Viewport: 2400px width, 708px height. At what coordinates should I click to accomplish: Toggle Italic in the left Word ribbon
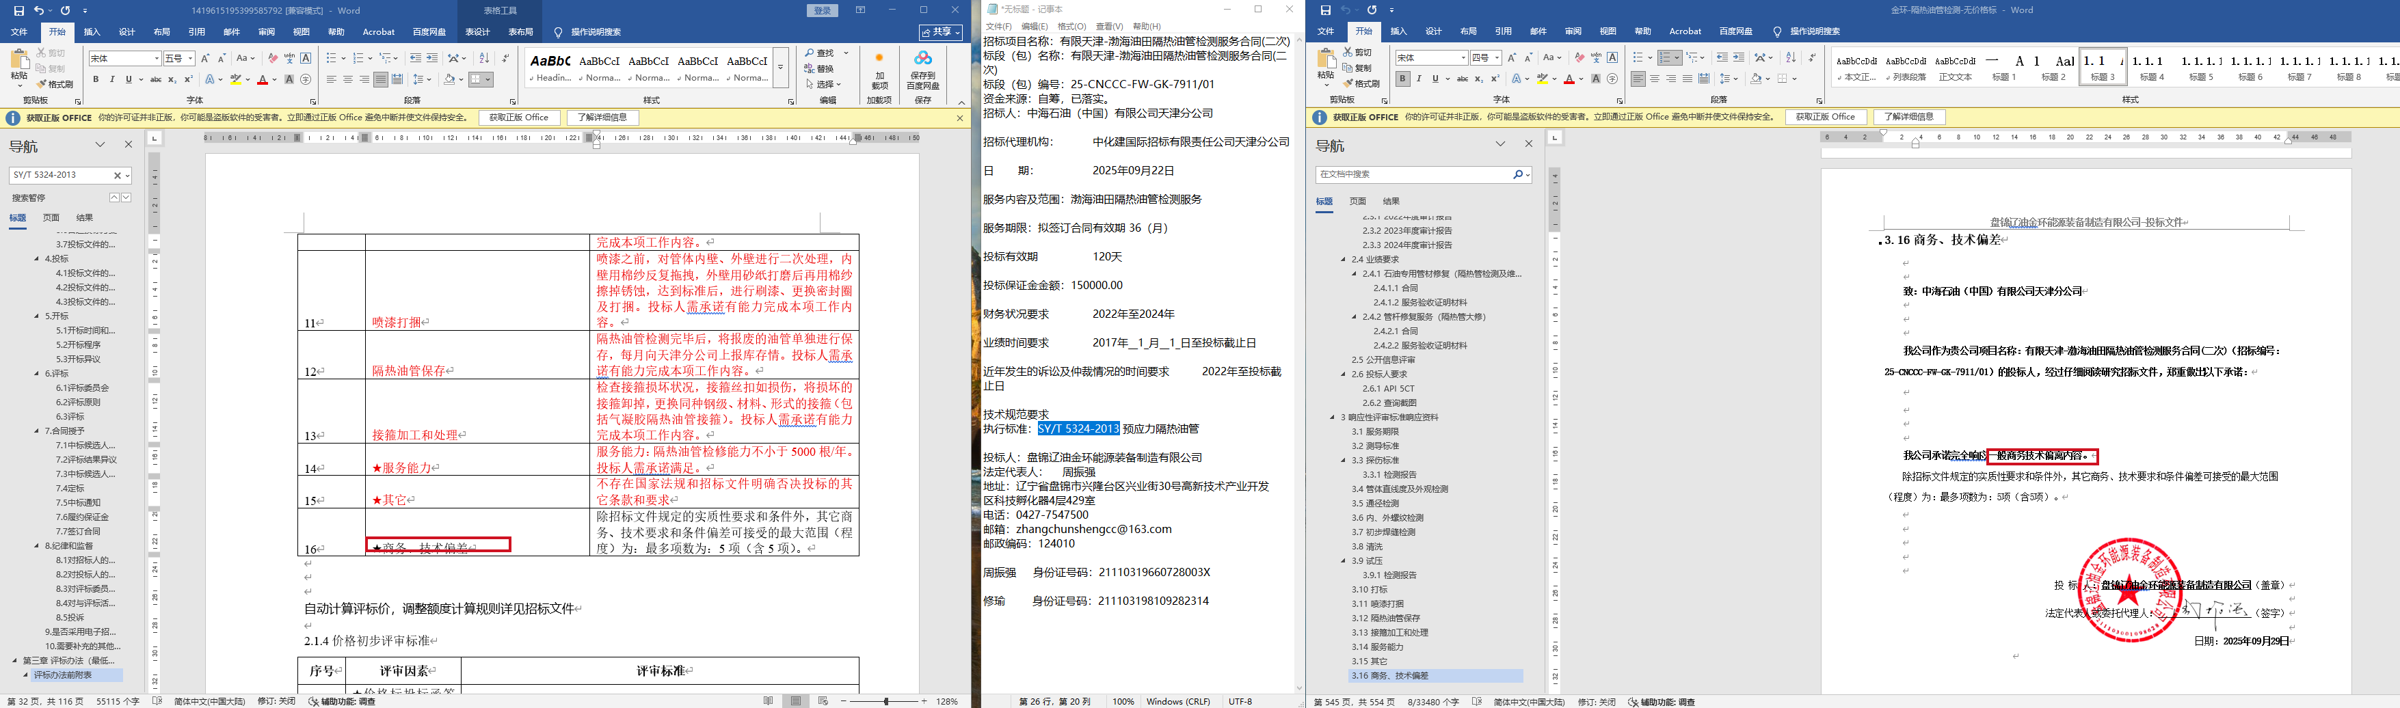(x=112, y=80)
